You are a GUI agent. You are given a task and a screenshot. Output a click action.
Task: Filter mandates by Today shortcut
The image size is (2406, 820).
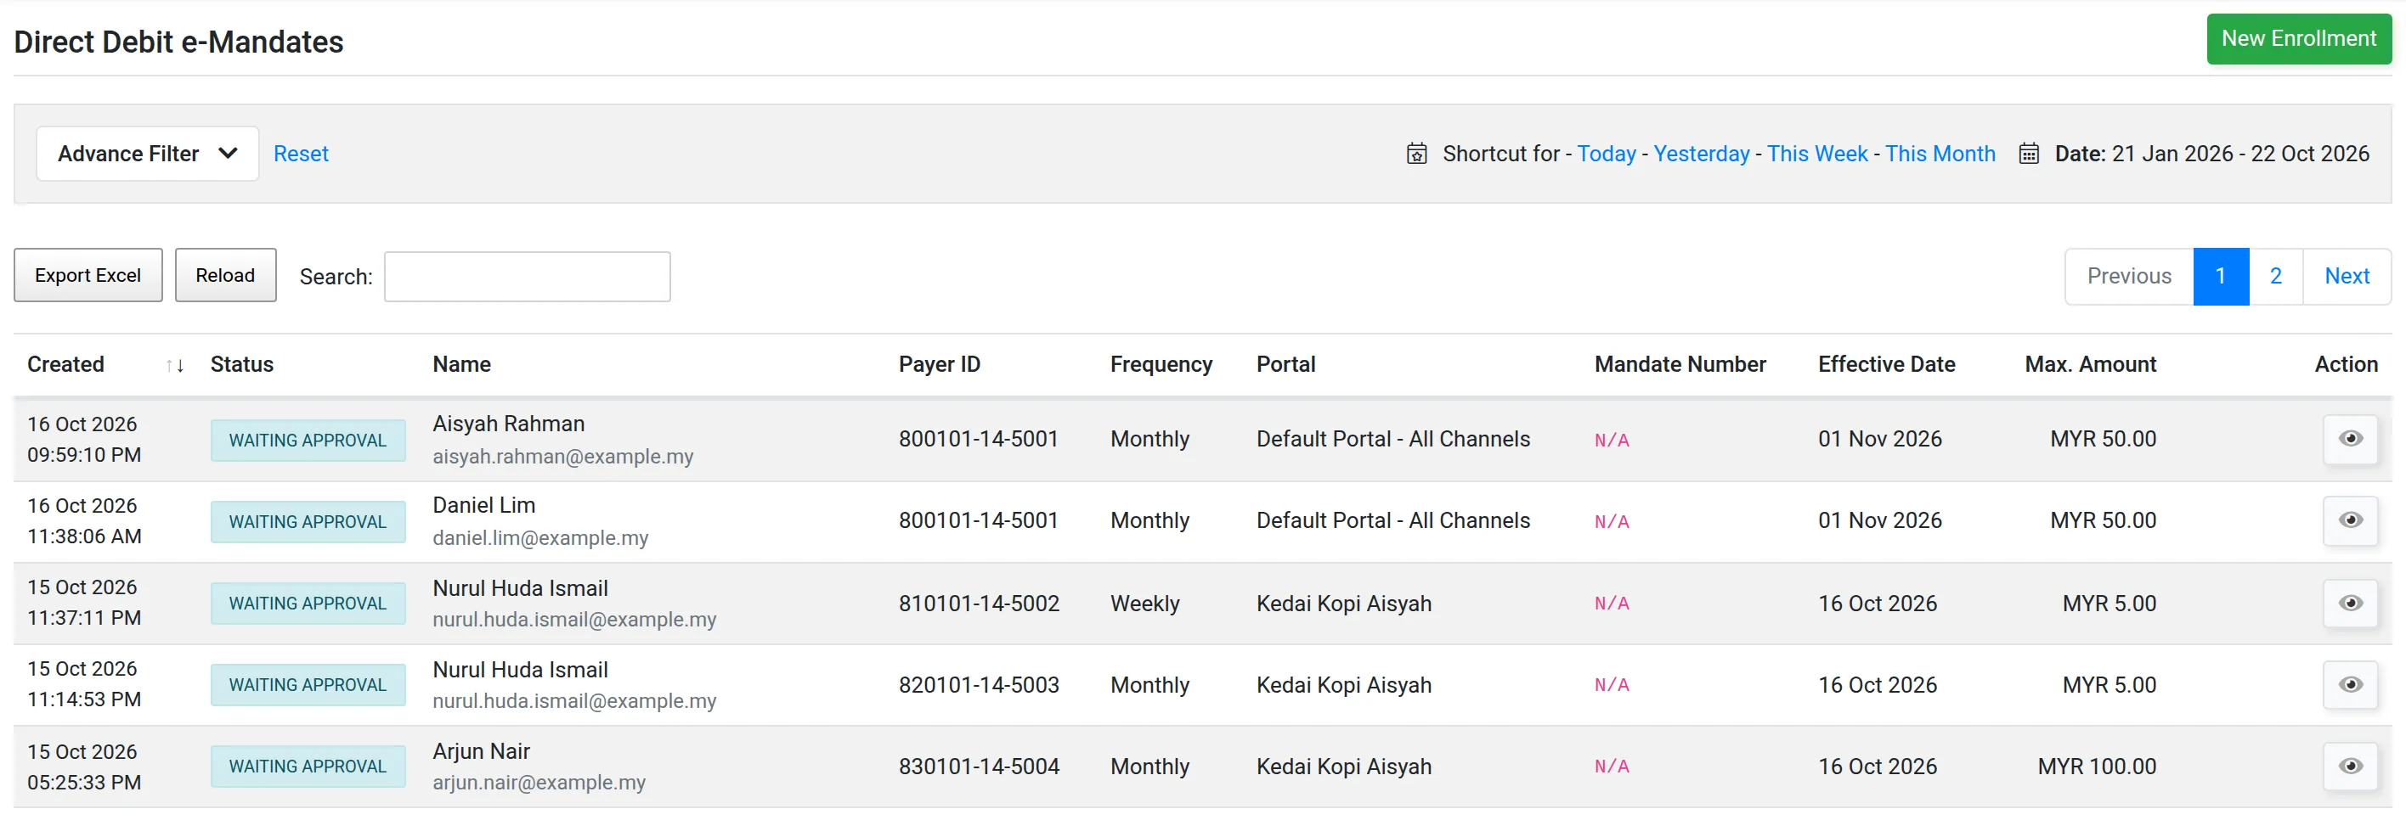pos(1607,154)
